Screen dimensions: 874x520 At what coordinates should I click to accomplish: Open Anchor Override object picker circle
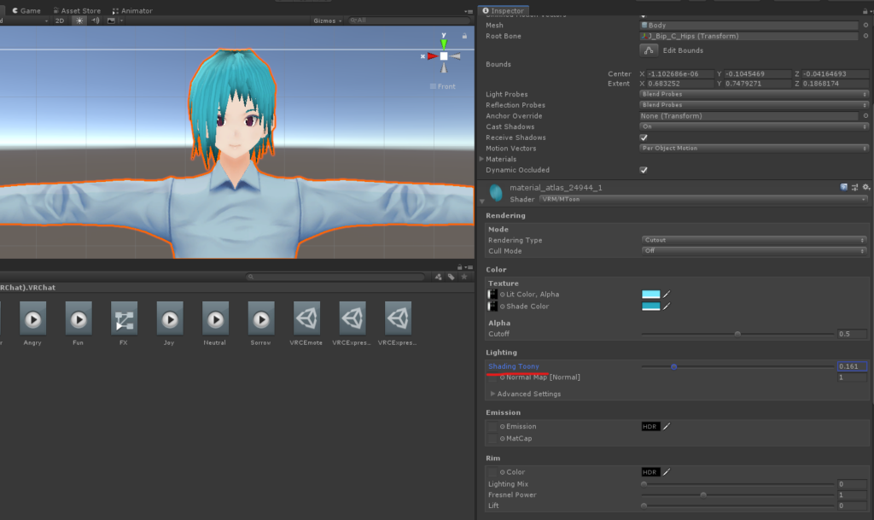click(x=865, y=116)
